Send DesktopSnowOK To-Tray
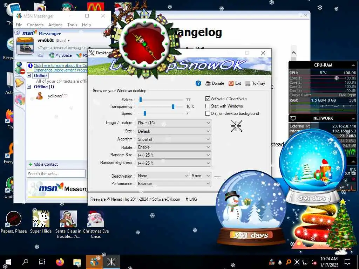The image size is (359, 269). click(255, 83)
